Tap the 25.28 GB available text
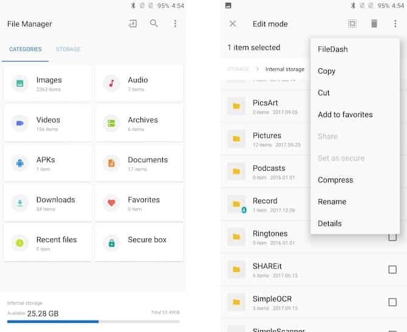The height and width of the screenshot is (332, 407). (x=43, y=314)
